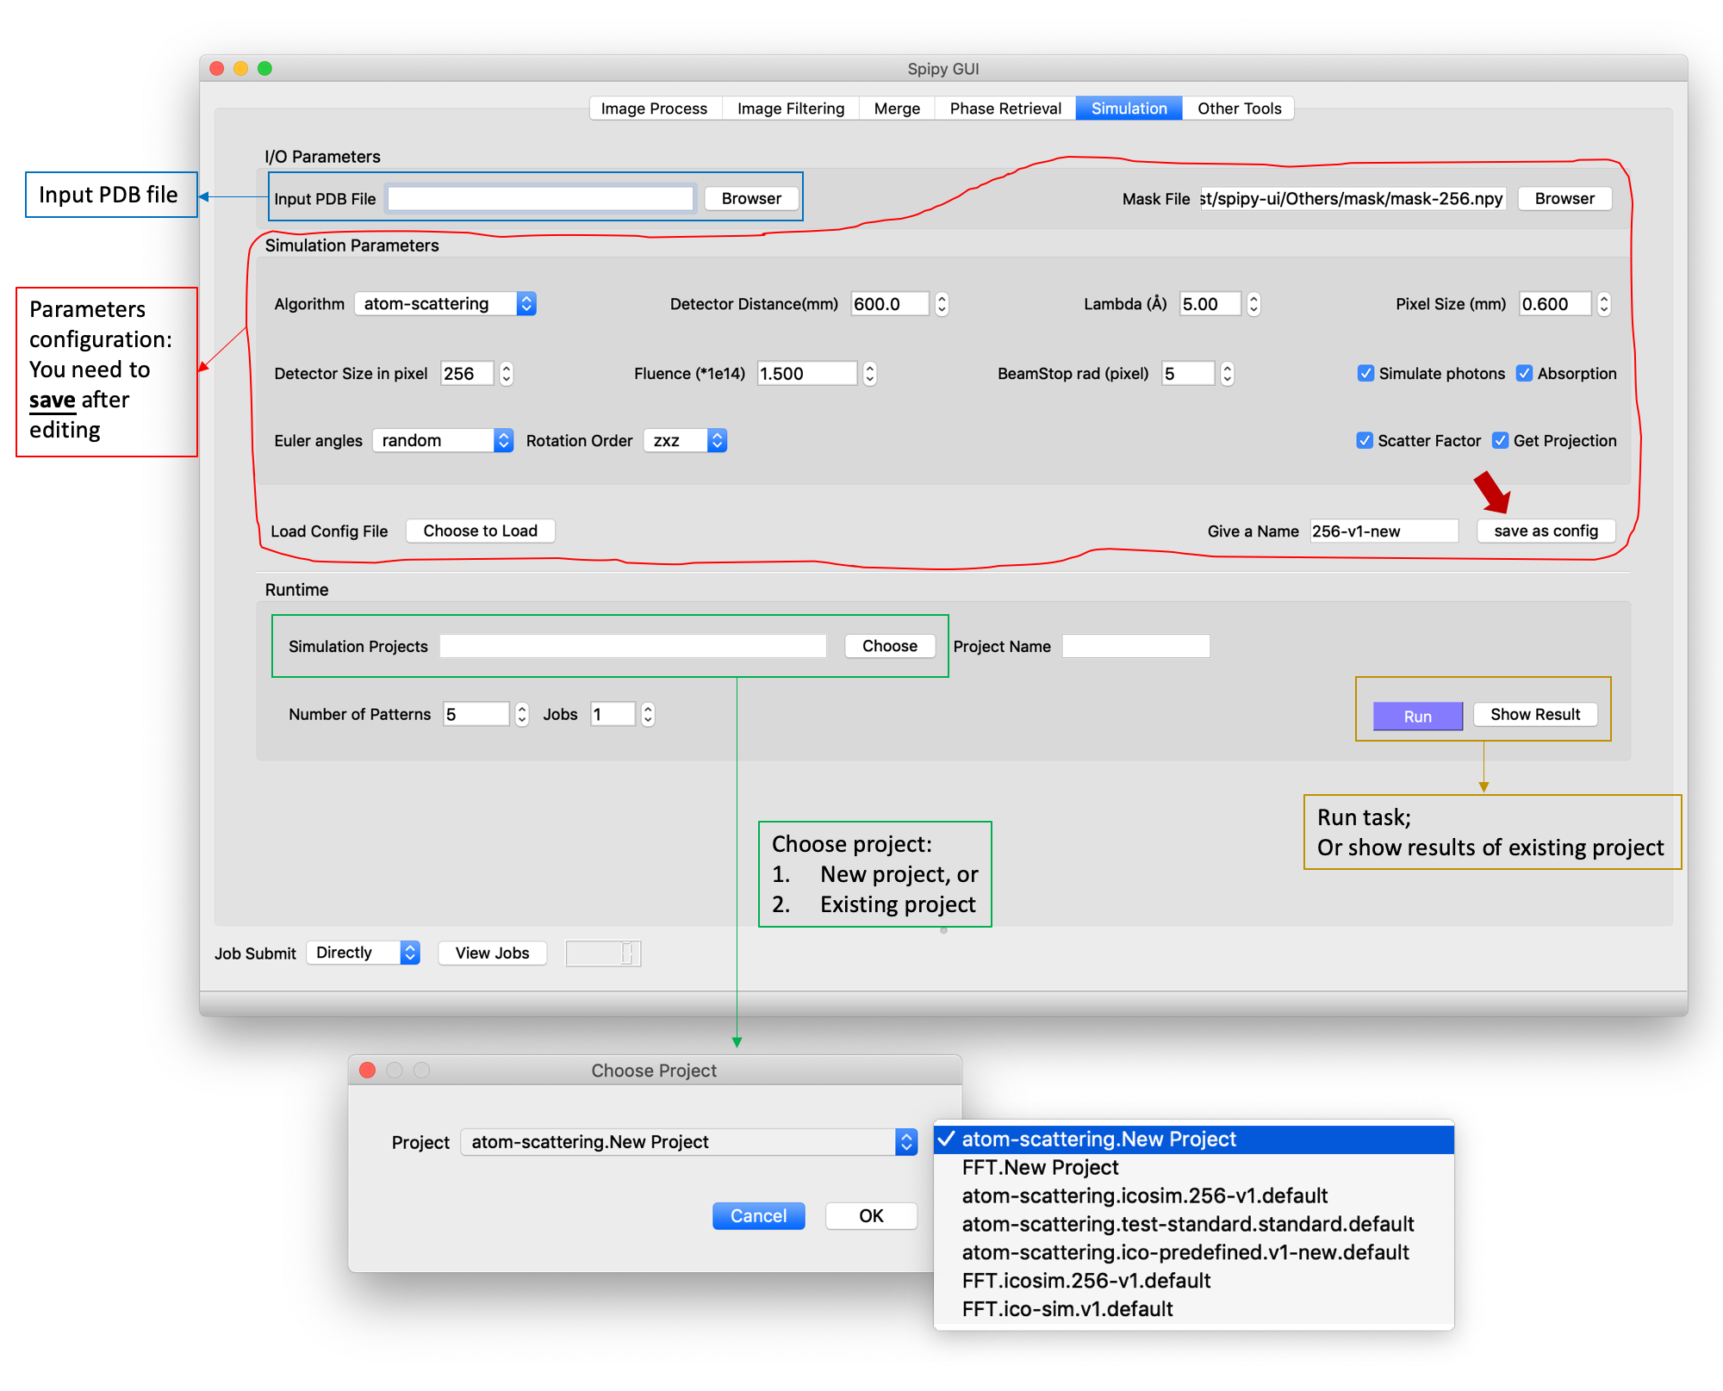This screenshot has width=1723, height=1391.
Task: Click the Simulation Projects text field
Action: click(633, 646)
